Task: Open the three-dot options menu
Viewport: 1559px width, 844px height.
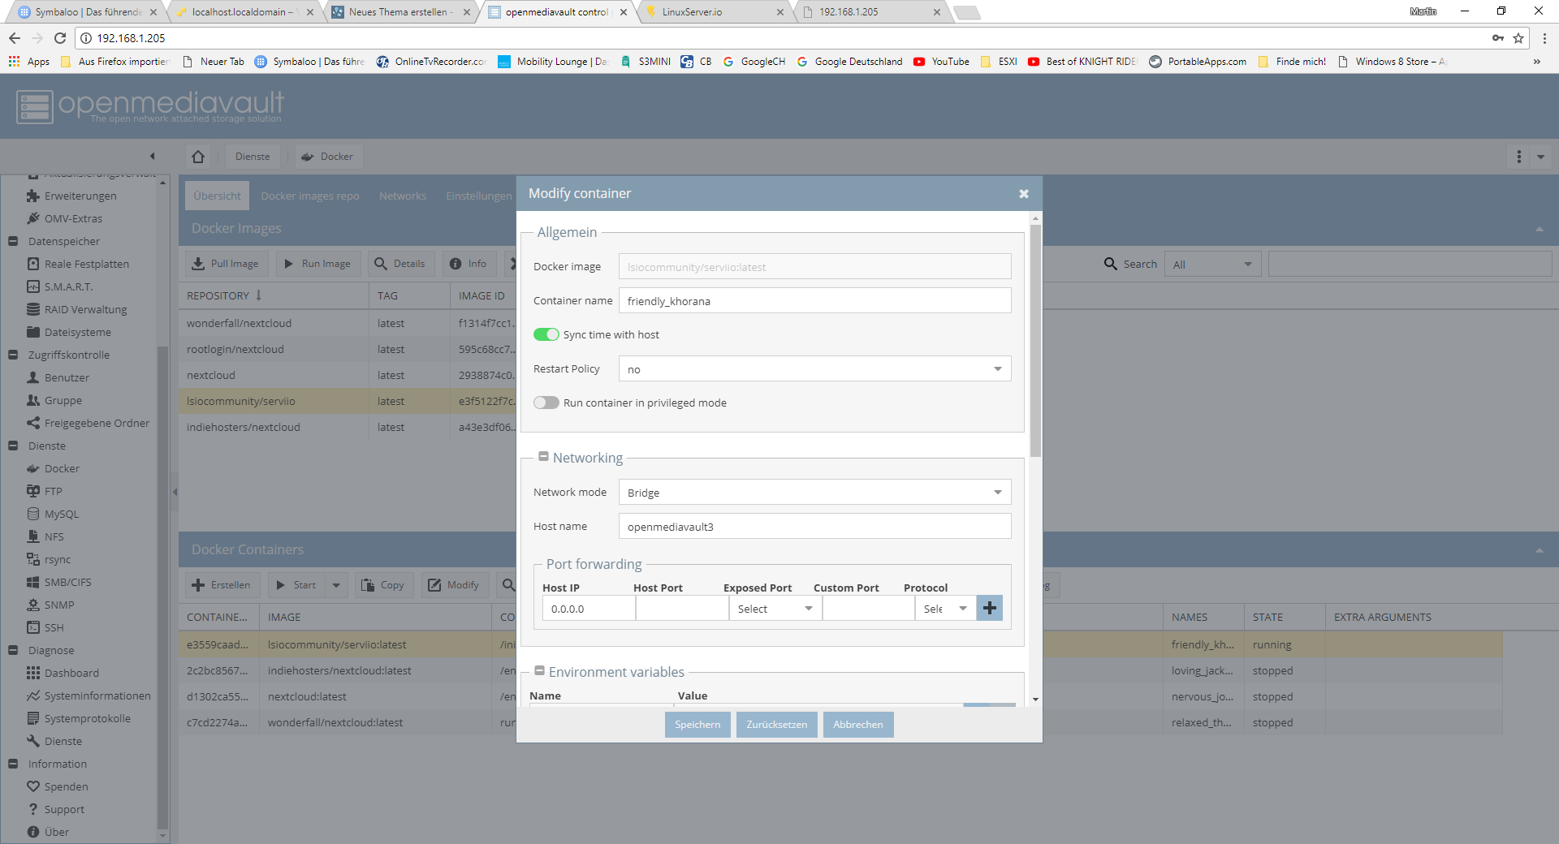Action: click(x=1518, y=157)
